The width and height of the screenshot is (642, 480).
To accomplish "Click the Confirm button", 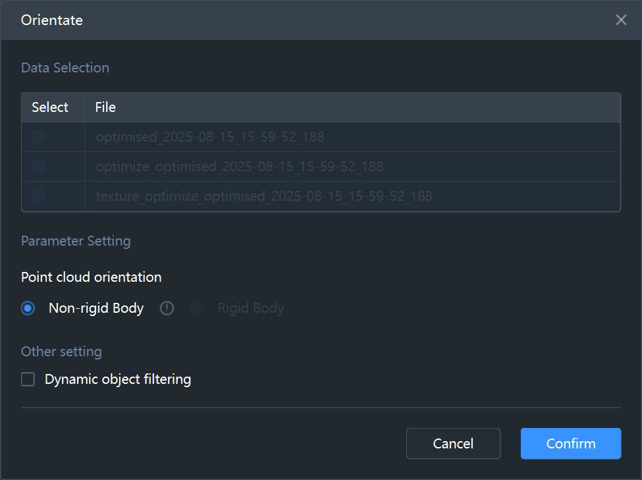I will 571,444.
